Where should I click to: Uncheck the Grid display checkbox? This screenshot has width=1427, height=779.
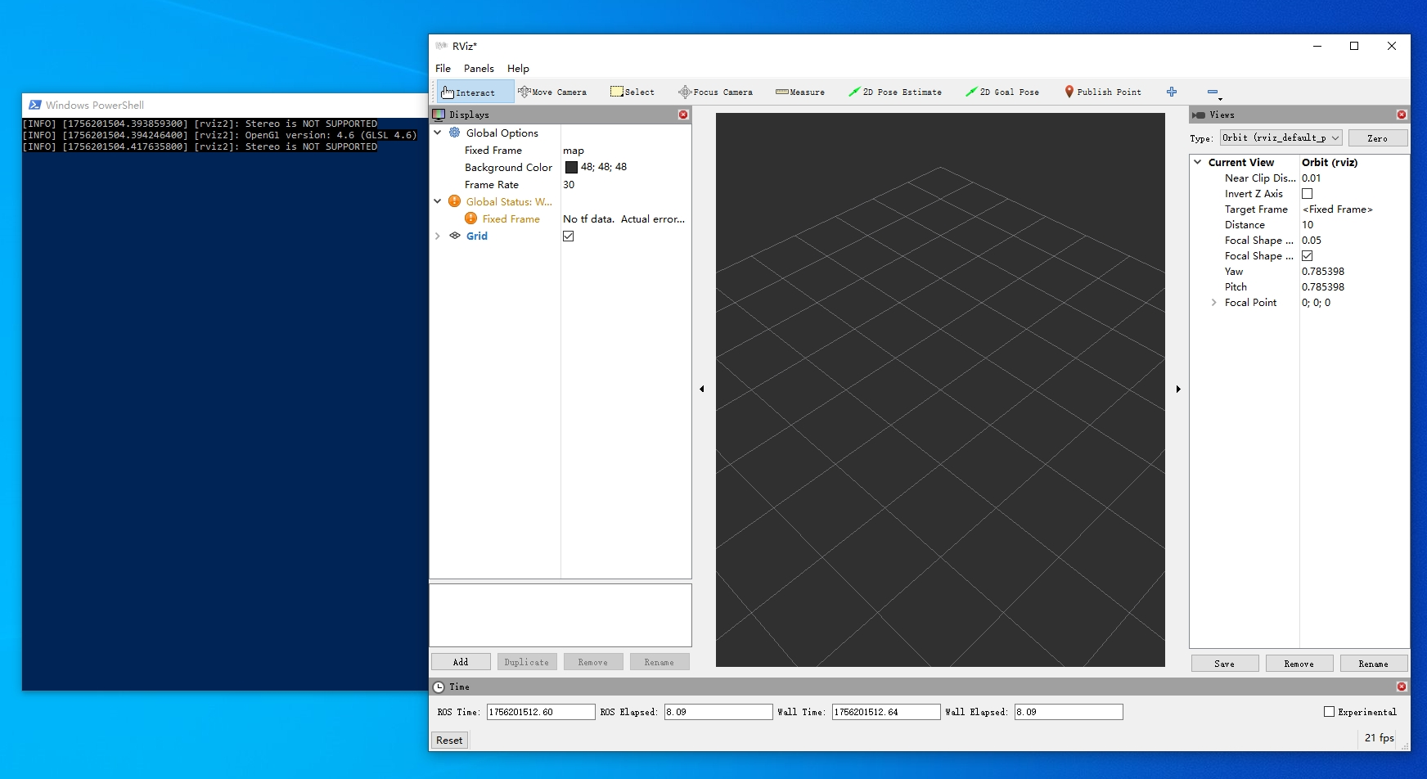coord(569,236)
